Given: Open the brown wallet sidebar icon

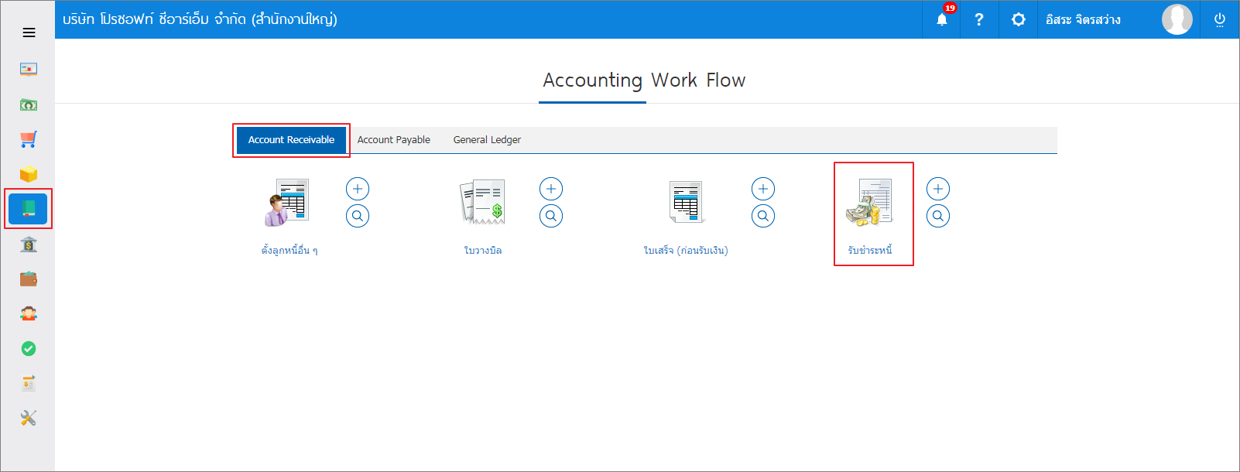Looking at the screenshot, I should point(29,279).
